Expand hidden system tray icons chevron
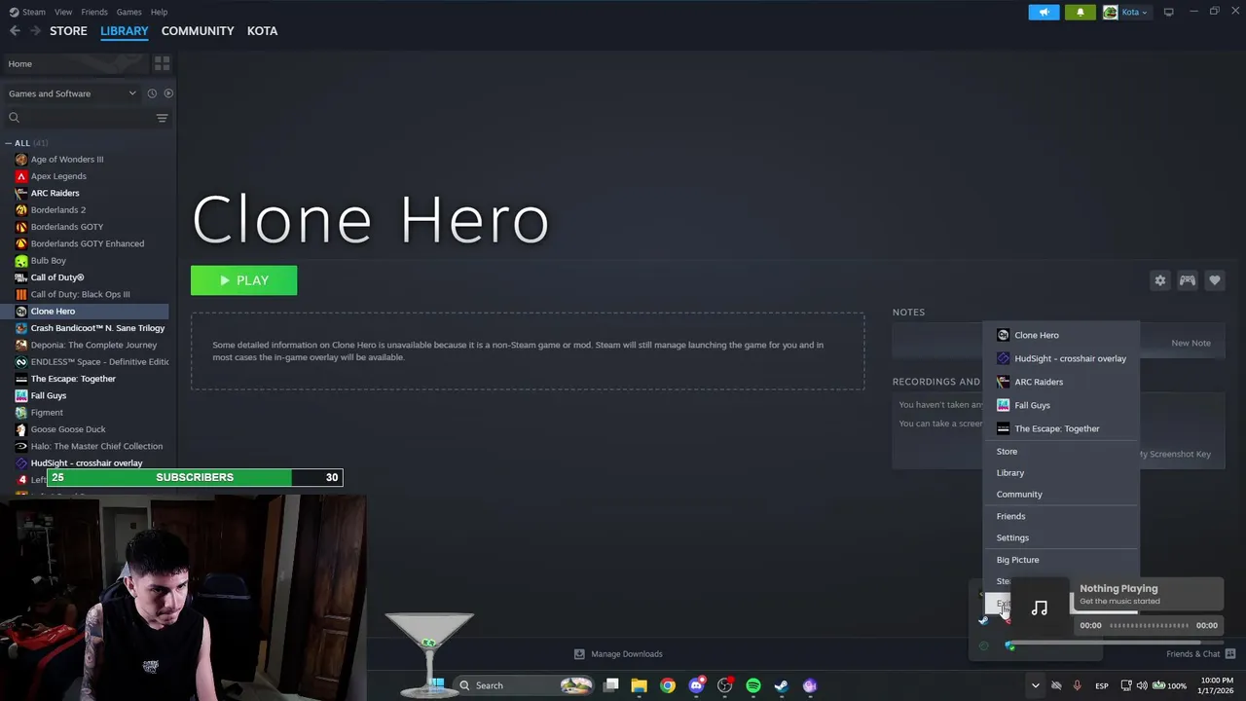The image size is (1246, 701). (x=1035, y=685)
